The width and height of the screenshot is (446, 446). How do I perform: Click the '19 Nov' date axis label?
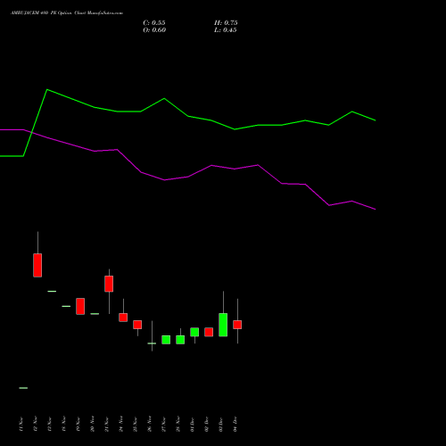pyautogui.click(x=78, y=424)
